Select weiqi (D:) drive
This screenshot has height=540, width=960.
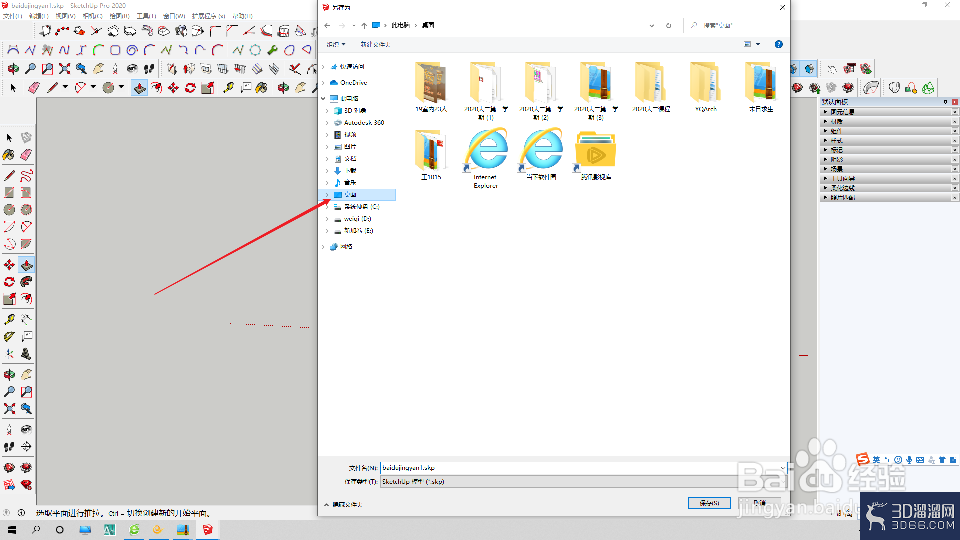pyautogui.click(x=357, y=219)
